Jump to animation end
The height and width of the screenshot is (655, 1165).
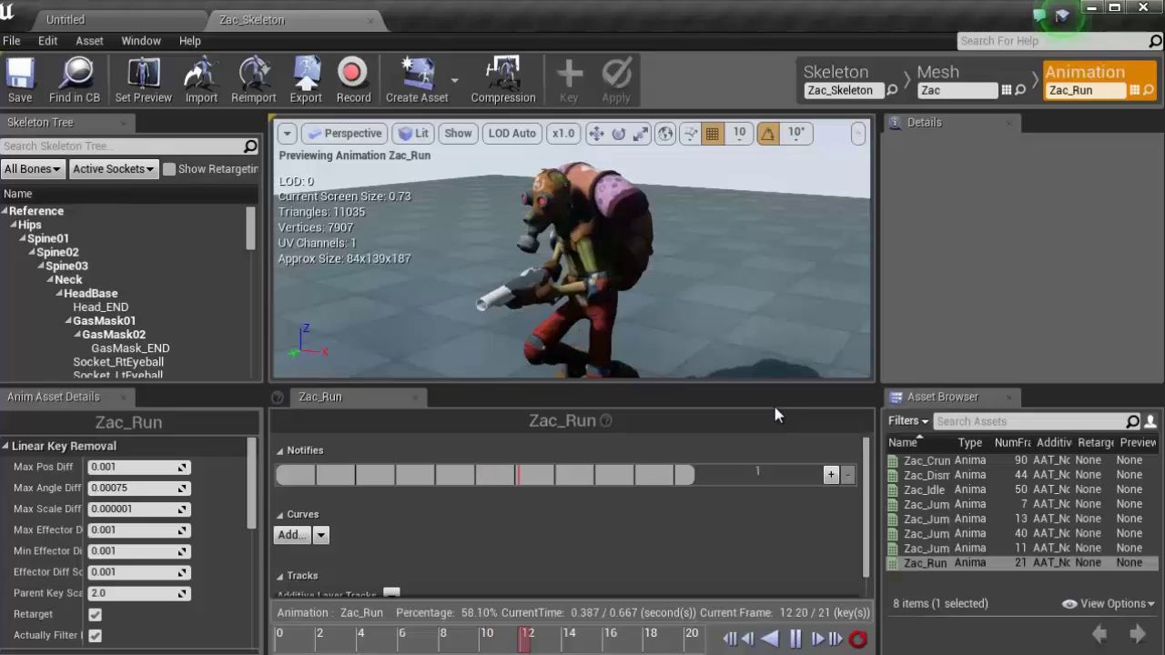coord(835,640)
